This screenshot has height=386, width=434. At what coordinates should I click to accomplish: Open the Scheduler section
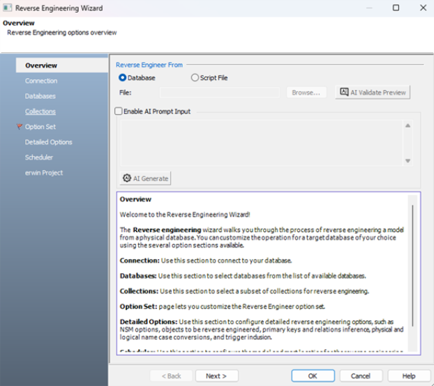(39, 157)
